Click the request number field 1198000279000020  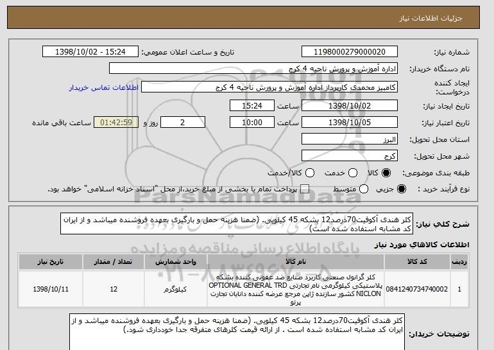350,52
